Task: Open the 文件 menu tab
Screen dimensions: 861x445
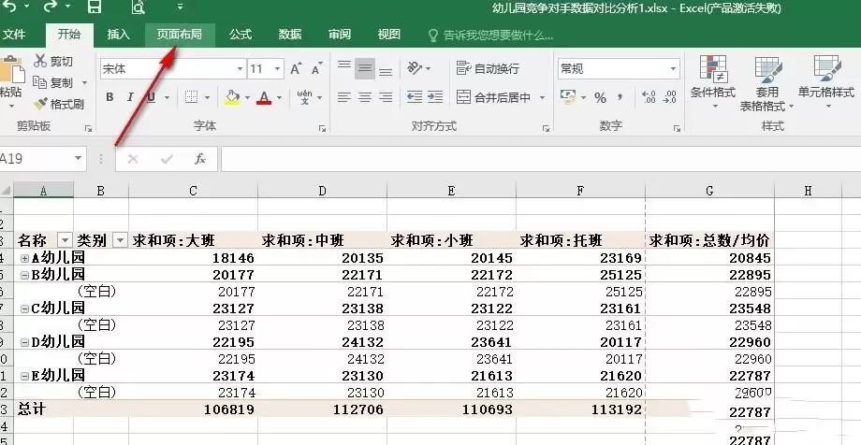Action: click(x=14, y=35)
